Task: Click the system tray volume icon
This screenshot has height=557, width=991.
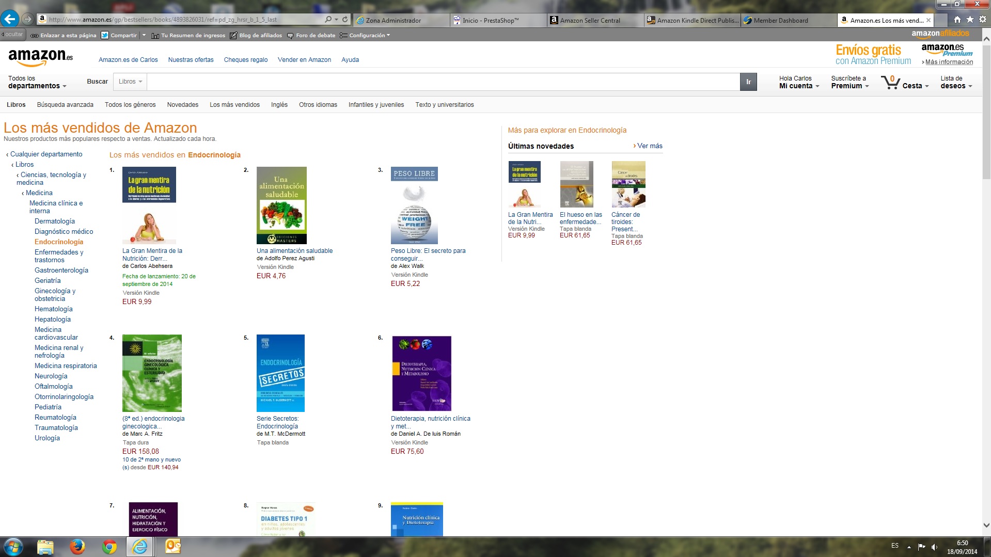Action: pyautogui.click(x=934, y=547)
